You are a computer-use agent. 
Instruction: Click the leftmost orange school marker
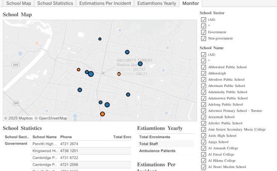click(x=79, y=70)
